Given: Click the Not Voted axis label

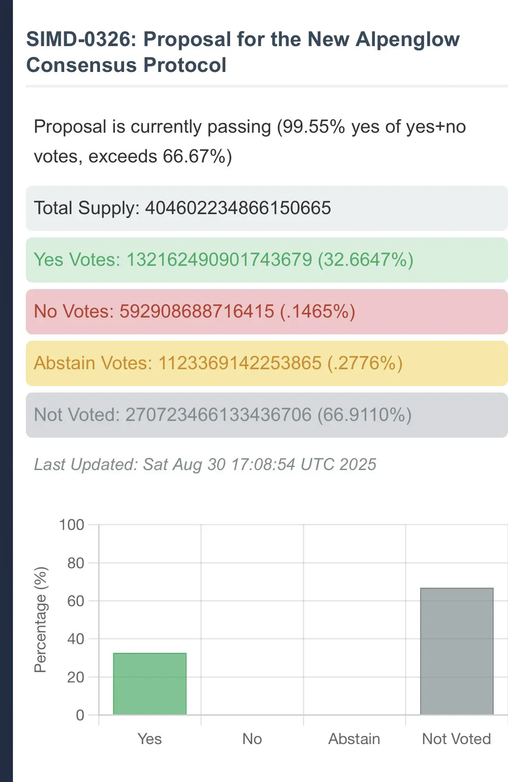Looking at the screenshot, I should 456,738.
